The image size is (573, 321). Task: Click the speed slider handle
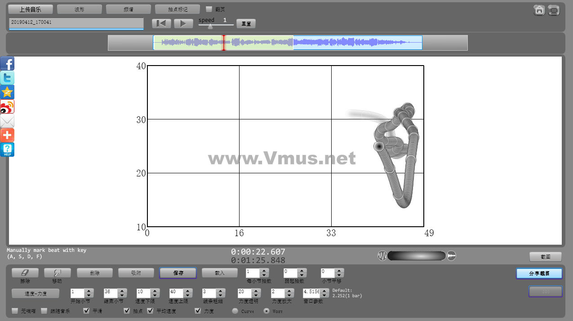point(210,26)
